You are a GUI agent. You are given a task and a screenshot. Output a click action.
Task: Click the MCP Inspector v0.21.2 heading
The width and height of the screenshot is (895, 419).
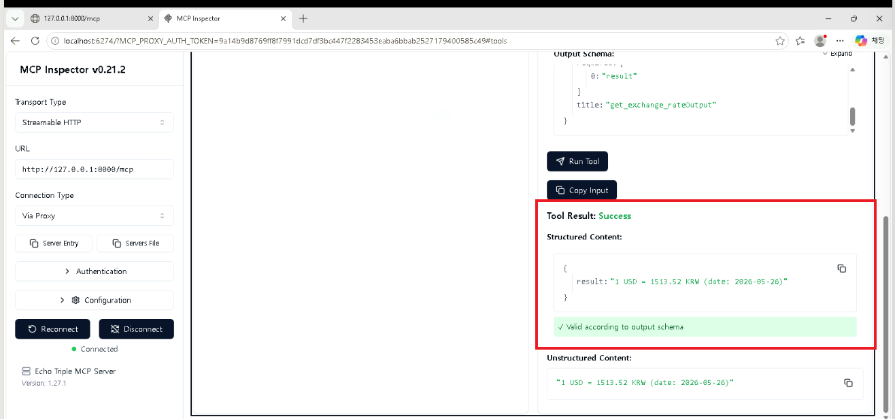(x=73, y=69)
